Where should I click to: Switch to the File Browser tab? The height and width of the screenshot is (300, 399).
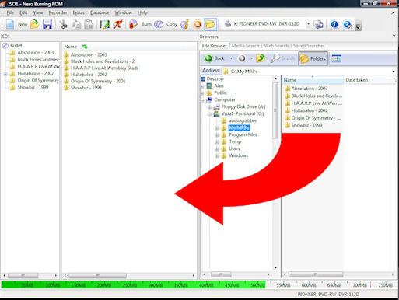(x=214, y=46)
